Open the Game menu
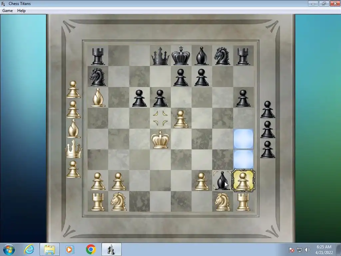 pos(7,10)
